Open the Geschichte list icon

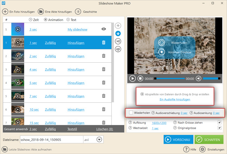coord(78,12)
